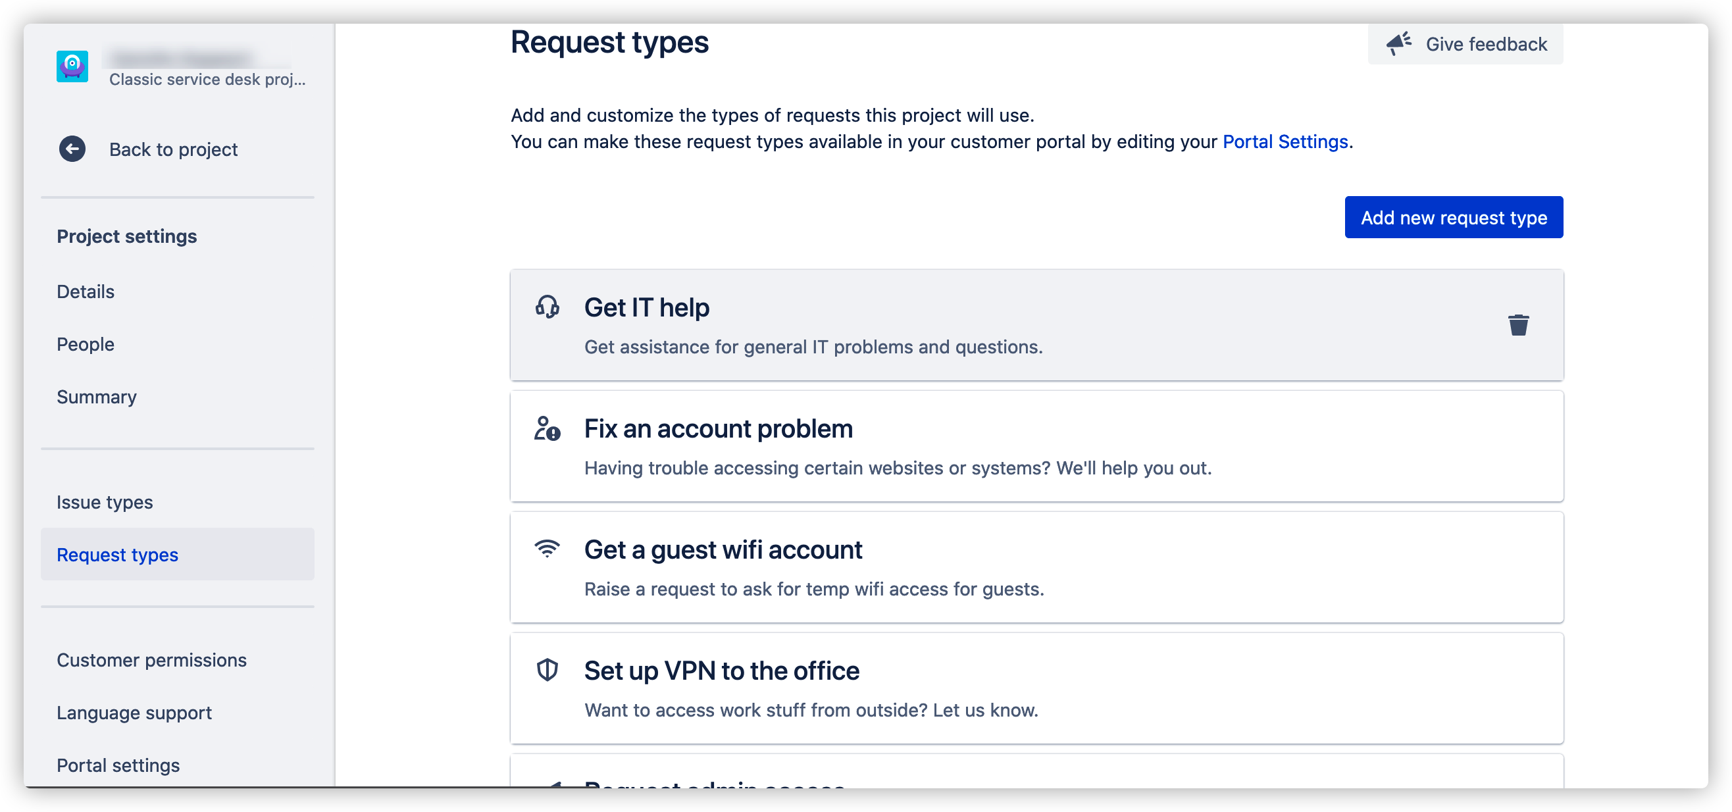This screenshot has height=812, width=1732.
Task: Click the shield icon for VPN request
Action: click(548, 669)
